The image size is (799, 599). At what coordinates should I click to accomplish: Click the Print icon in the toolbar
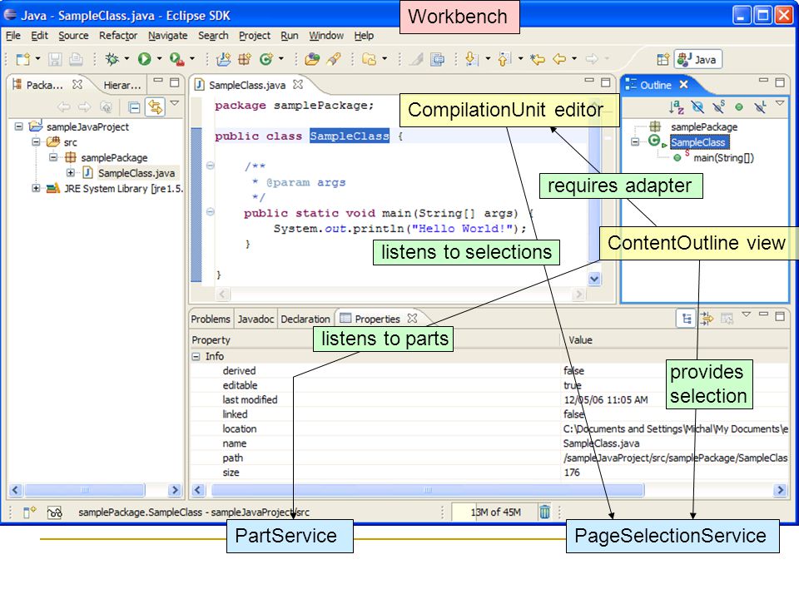76,59
